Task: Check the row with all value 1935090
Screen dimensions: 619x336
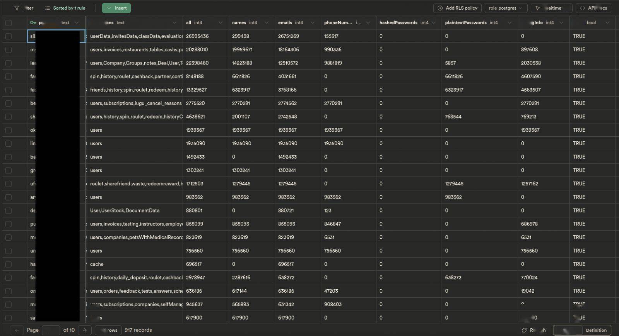Action: [9, 144]
